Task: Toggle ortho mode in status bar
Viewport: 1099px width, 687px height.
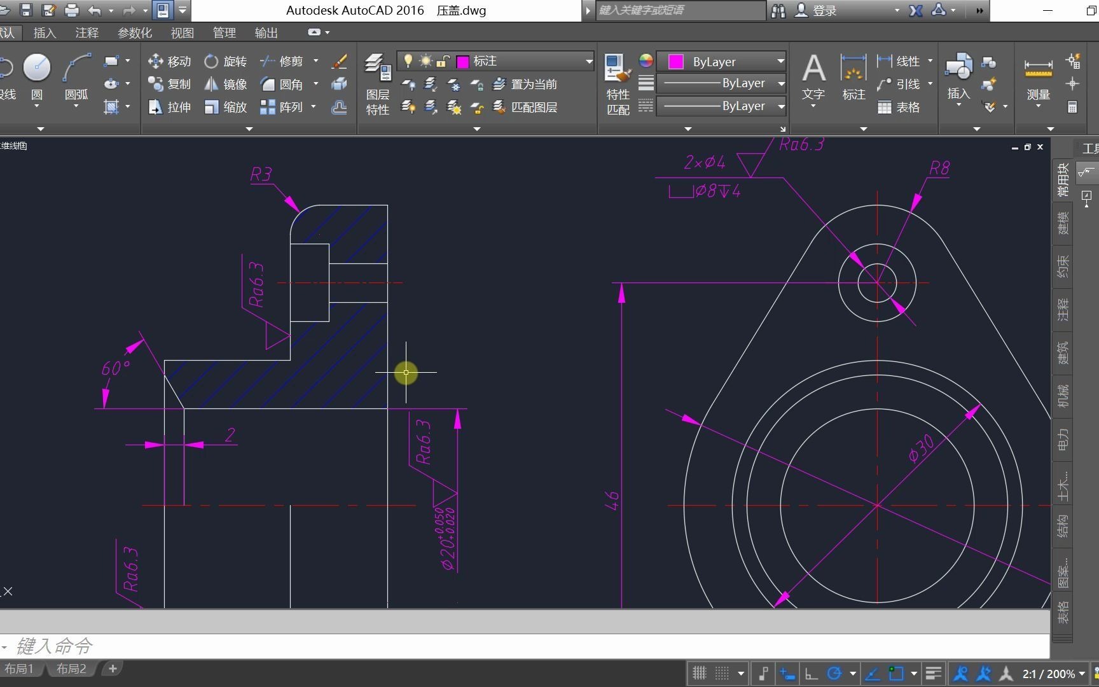Action: (x=811, y=673)
